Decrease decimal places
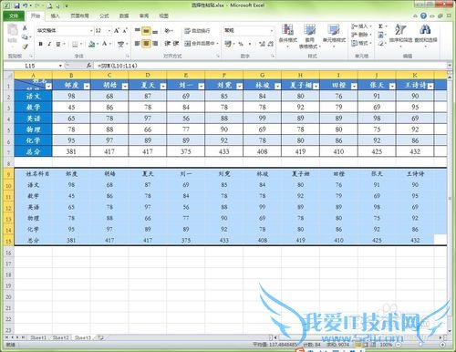456x352 pixels. (x=270, y=44)
